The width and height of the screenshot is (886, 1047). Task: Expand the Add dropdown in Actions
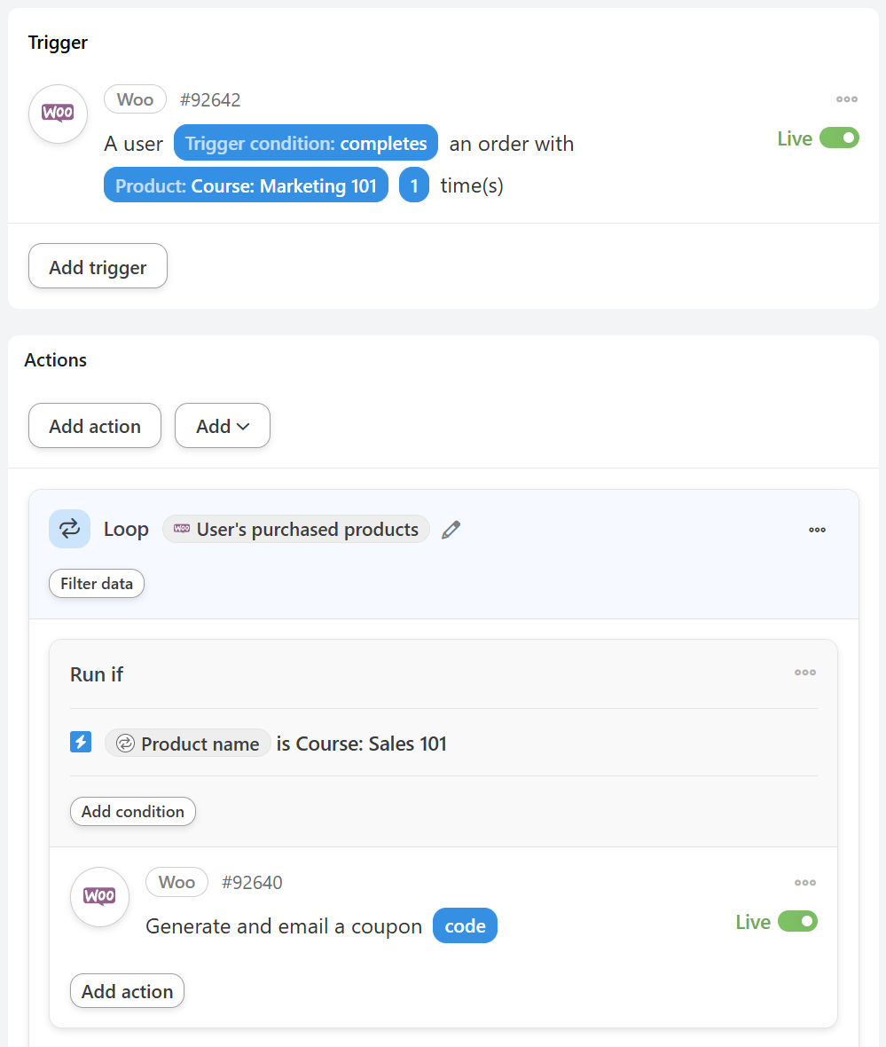[x=223, y=426]
